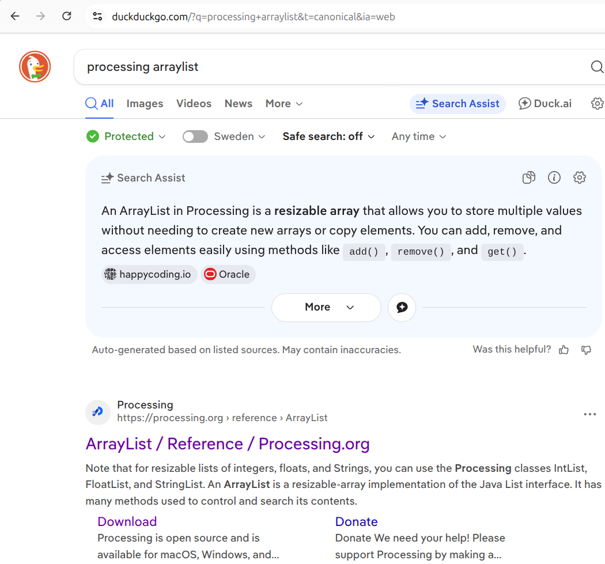
Task: Open the Any time filter dropdown
Action: [419, 137]
